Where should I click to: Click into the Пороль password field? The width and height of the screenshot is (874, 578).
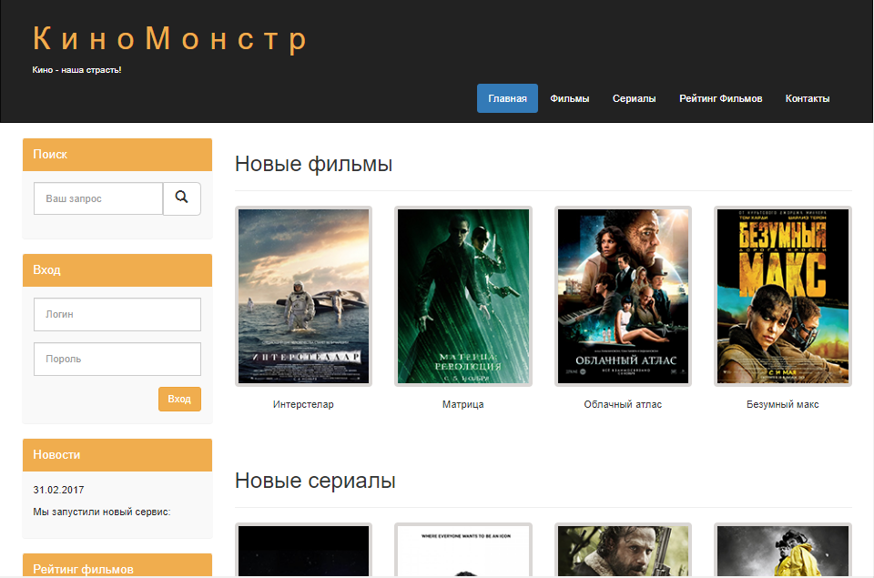click(117, 359)
